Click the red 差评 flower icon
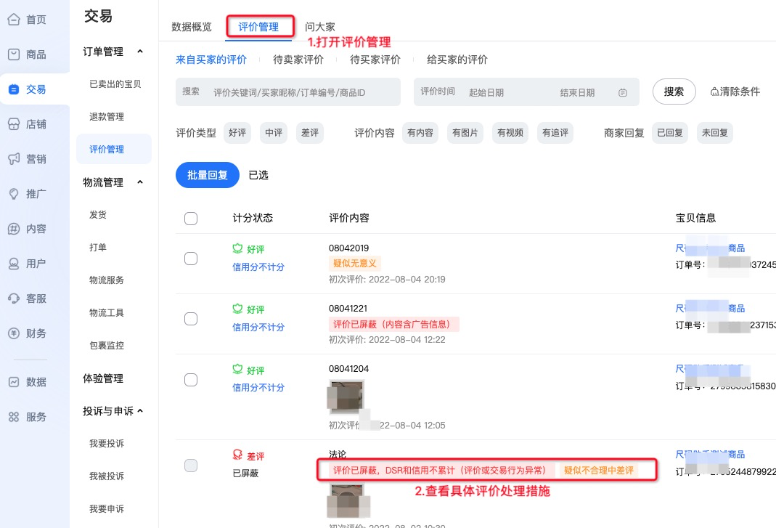This screenshot has width=776, height=528. [237, 455]
